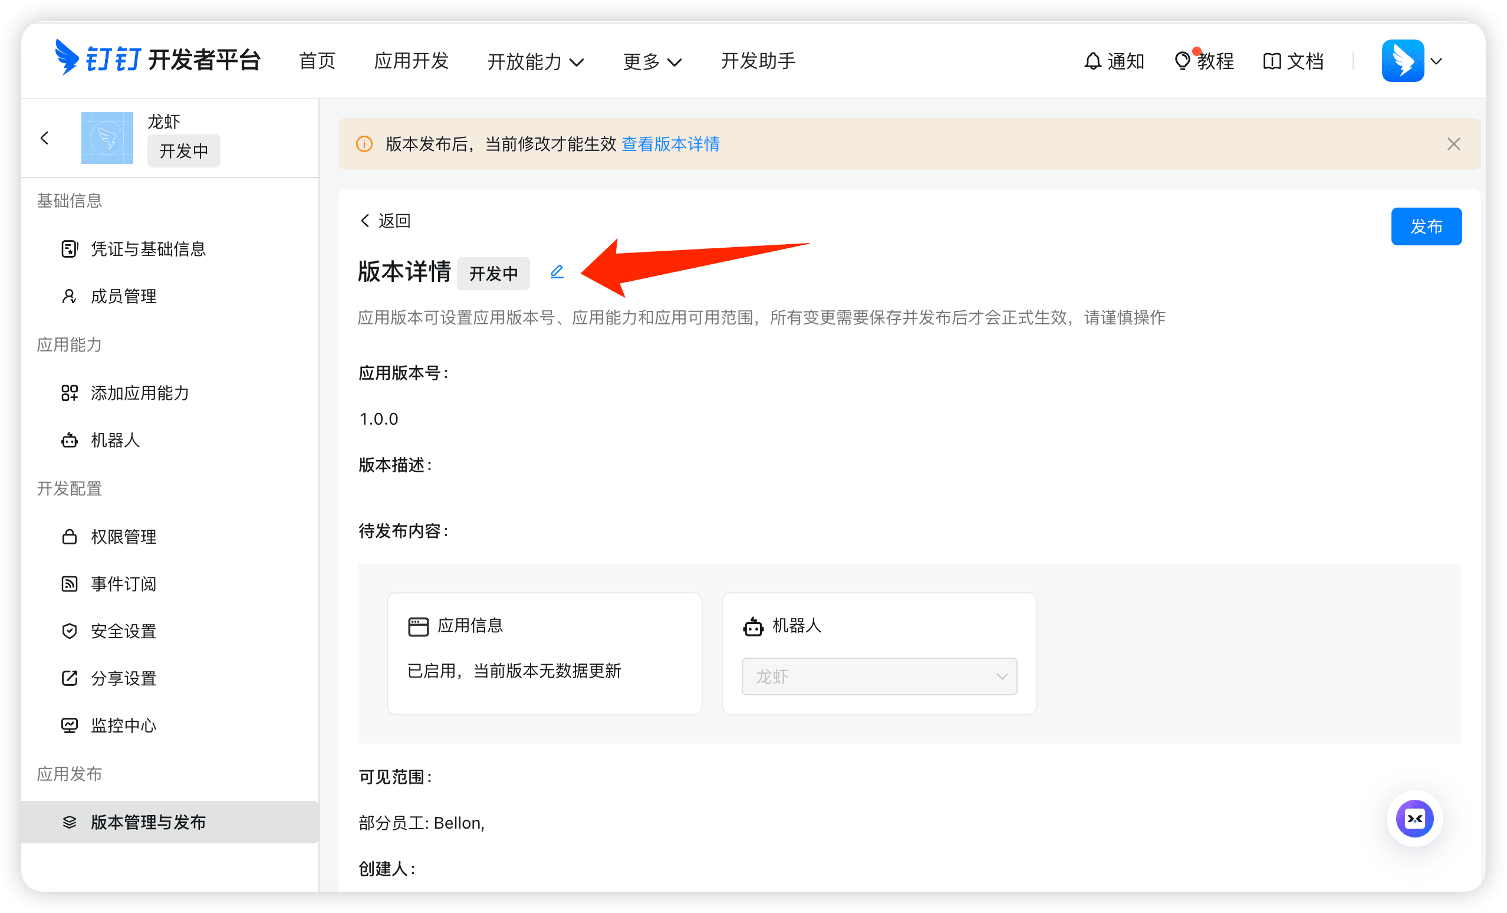
Task: Open the 更多 dropdown menu
Action: 652,61
